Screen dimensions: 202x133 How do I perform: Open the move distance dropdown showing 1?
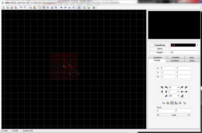(x=178, y=92)
